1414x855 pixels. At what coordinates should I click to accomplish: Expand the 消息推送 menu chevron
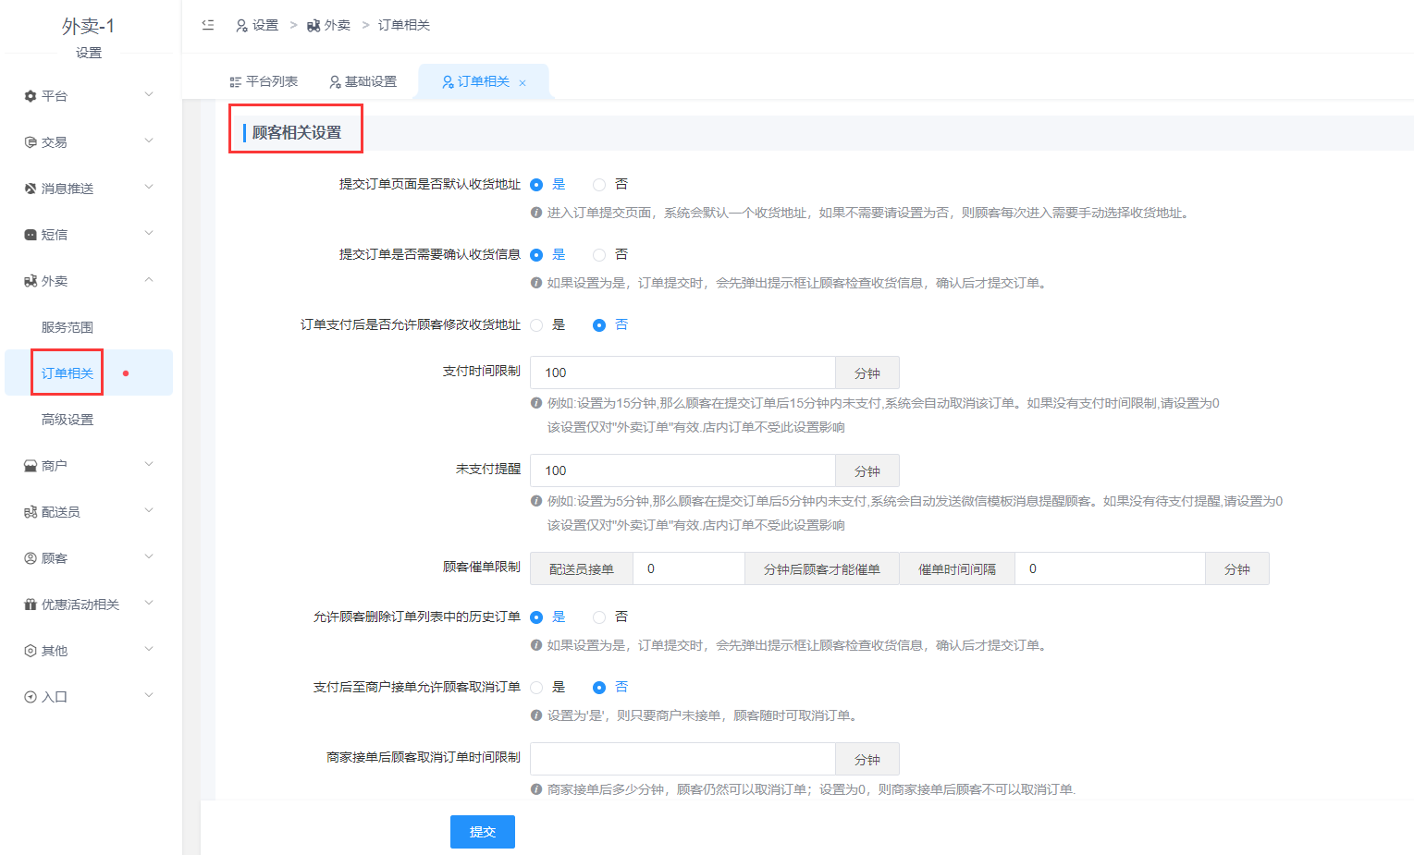tap(149, 187)
